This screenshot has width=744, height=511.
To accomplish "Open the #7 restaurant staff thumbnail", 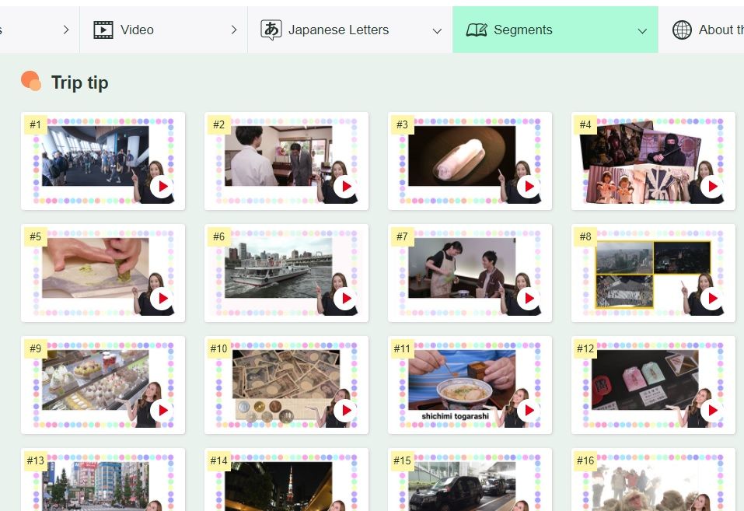I will click(x=470, y=273).
